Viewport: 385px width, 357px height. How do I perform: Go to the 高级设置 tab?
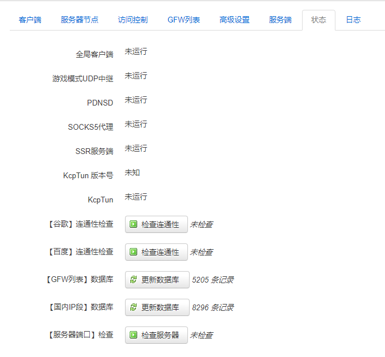pos(235,20)
